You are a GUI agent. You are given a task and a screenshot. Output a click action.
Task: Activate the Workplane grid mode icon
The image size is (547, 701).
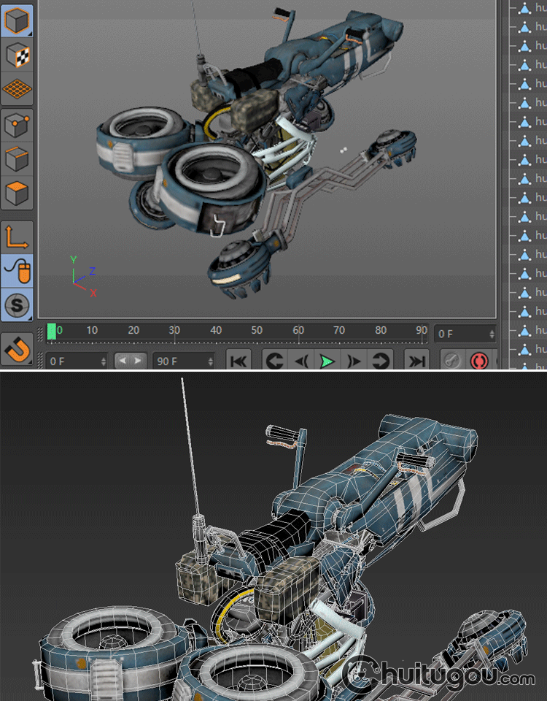coord(18,89)
